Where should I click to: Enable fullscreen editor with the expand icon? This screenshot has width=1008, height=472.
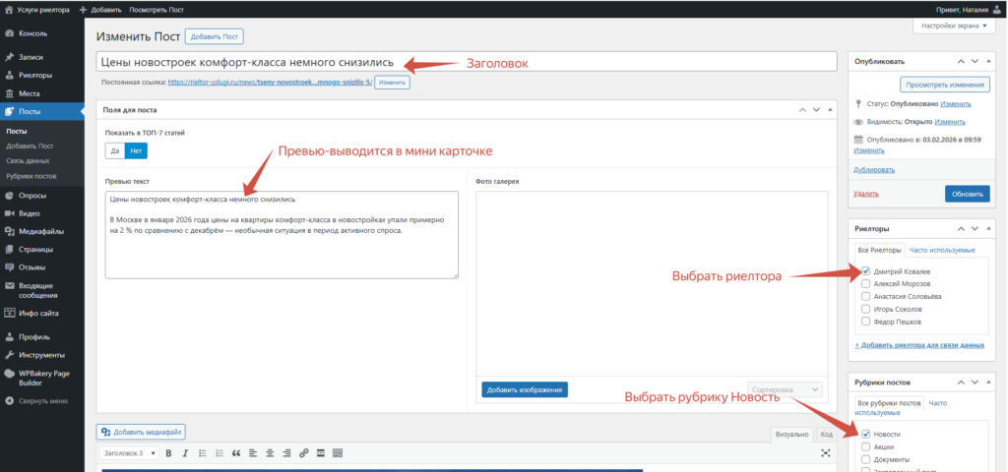826,452
